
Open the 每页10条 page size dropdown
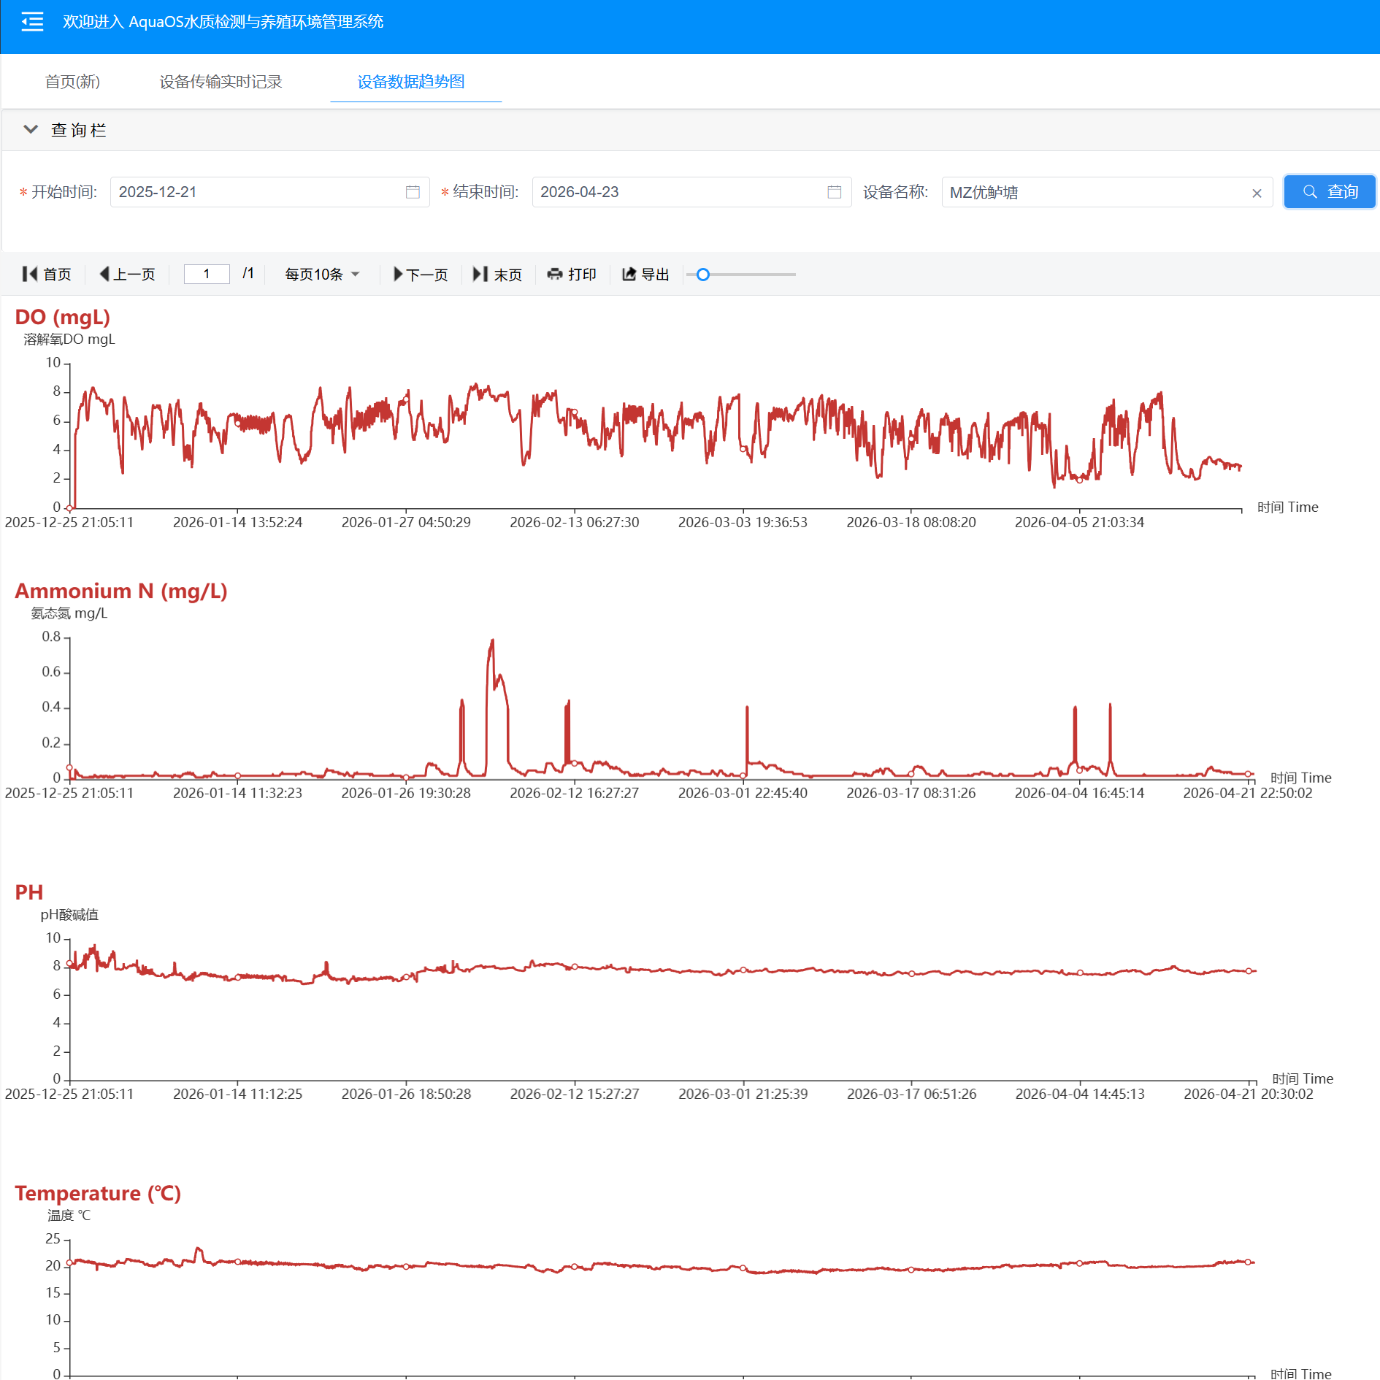coord(321,274)
